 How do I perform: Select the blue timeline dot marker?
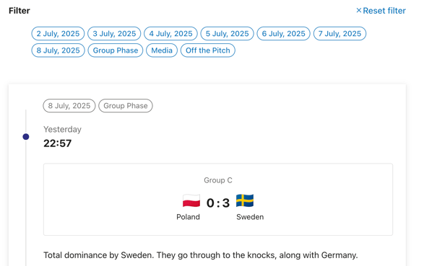pos(26,137)
